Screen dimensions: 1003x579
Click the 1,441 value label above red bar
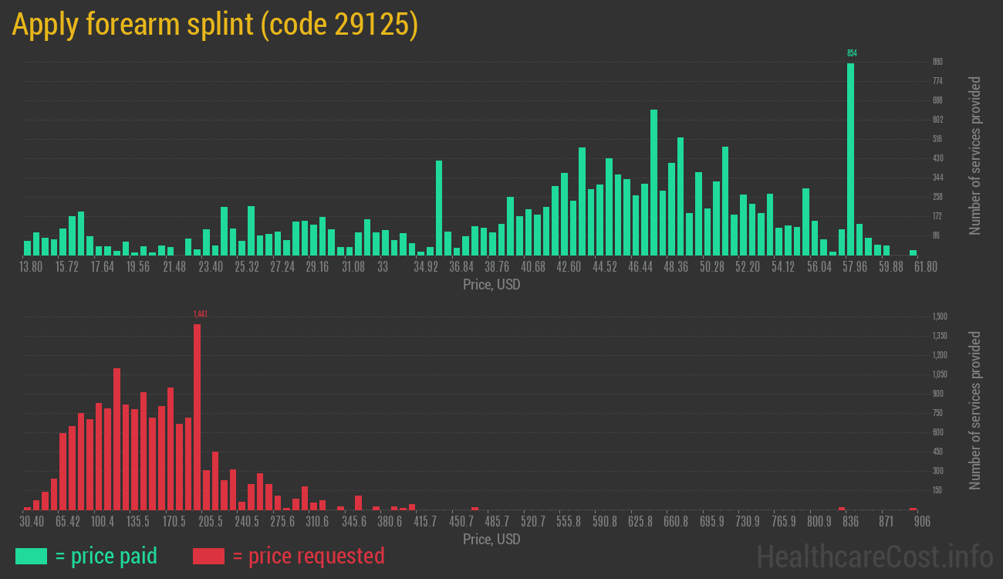(x=200, y=314)
